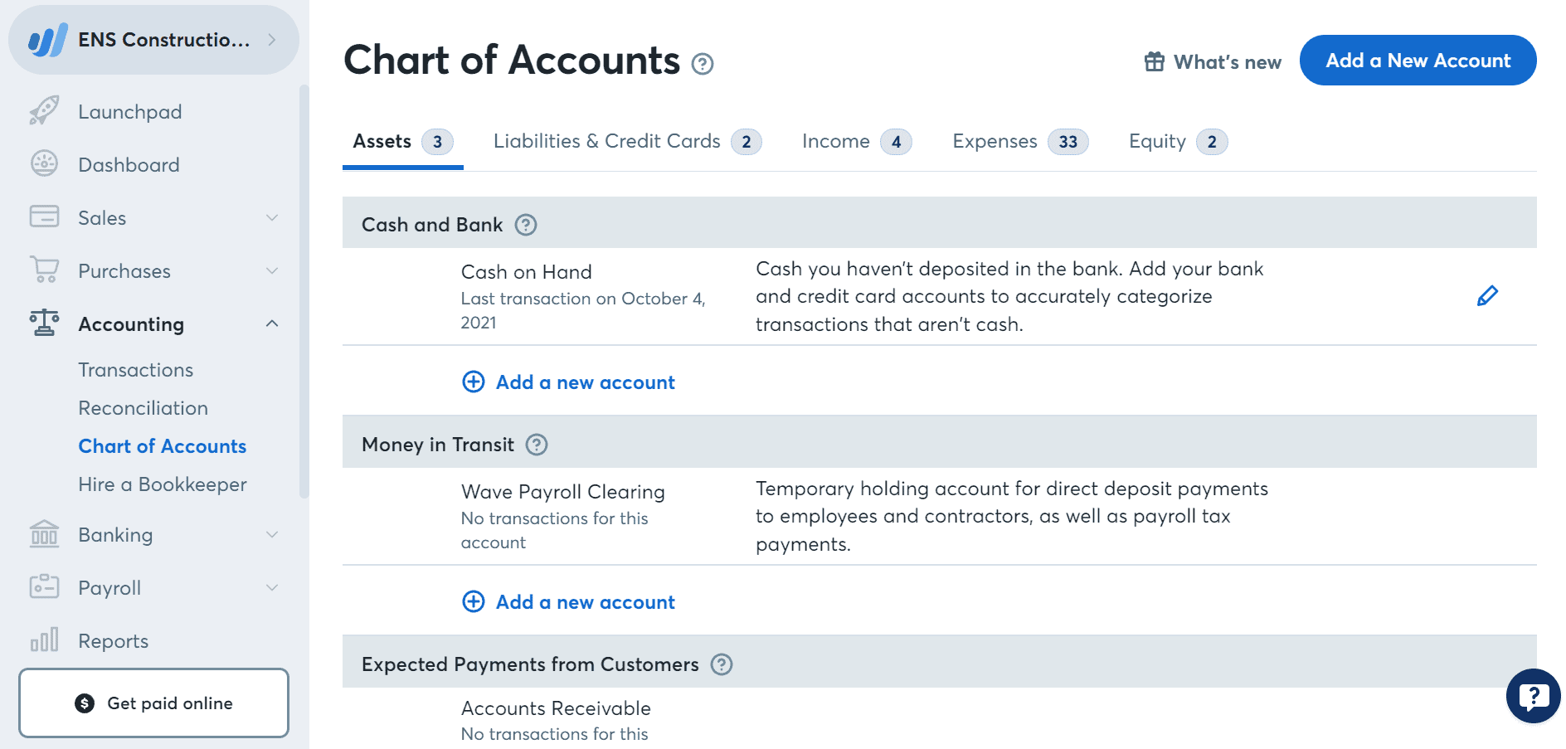The image size is (1566, 749).
Task: Select the Launchpad rocket icon
Action: pos(44,111)
